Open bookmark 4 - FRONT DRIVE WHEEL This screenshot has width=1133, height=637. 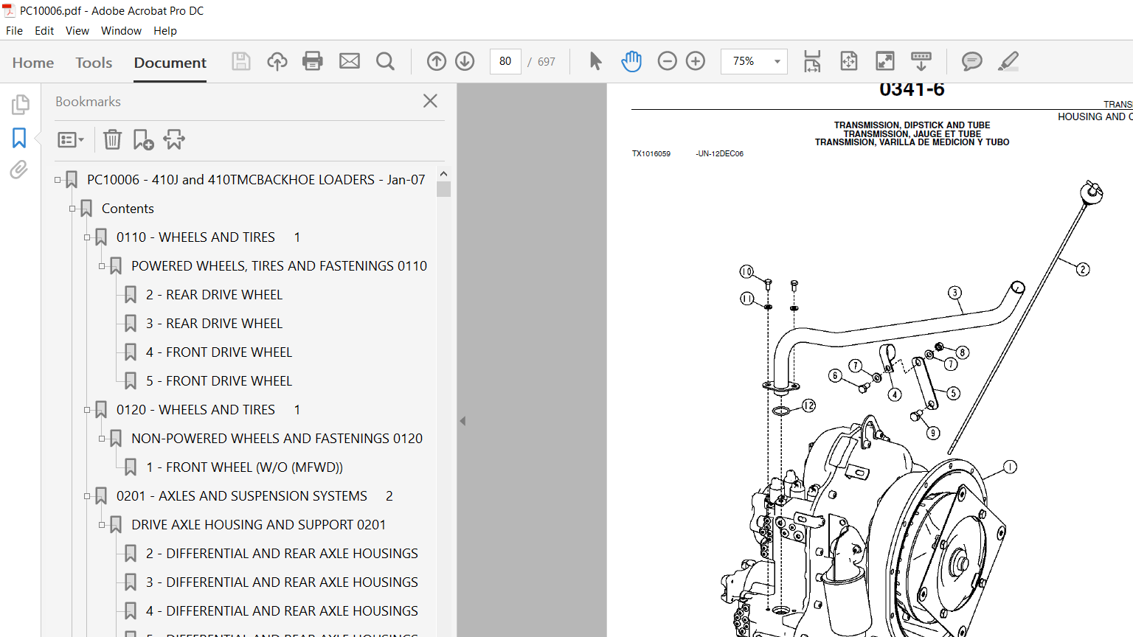point(219,352)
